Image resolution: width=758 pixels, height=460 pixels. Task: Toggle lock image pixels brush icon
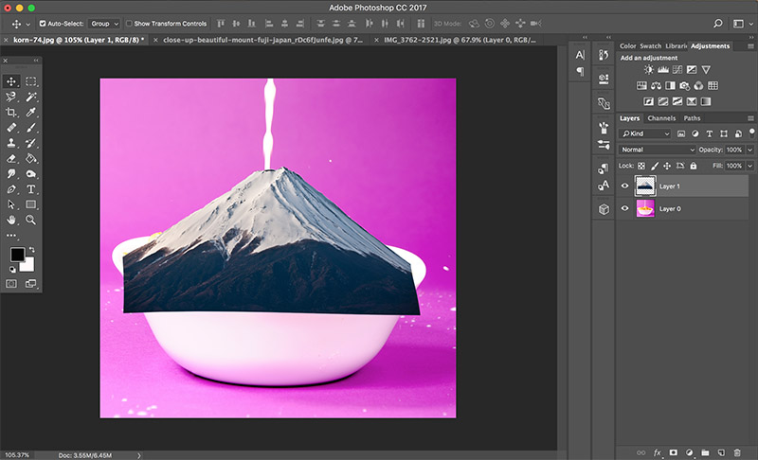point(655,166)
